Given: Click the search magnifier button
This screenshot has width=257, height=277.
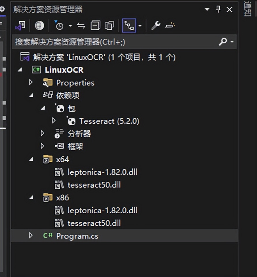Looking at the screenshot, I should point(223,42).
